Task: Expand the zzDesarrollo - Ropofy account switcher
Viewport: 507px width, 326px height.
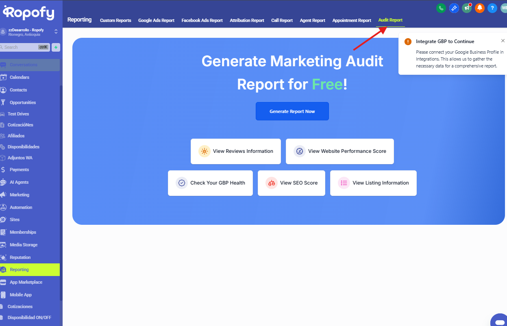Action: (x=56, y=32)
